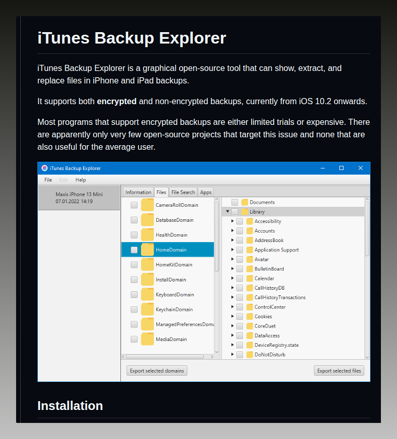Click Export selected domains button

(157, 371)
